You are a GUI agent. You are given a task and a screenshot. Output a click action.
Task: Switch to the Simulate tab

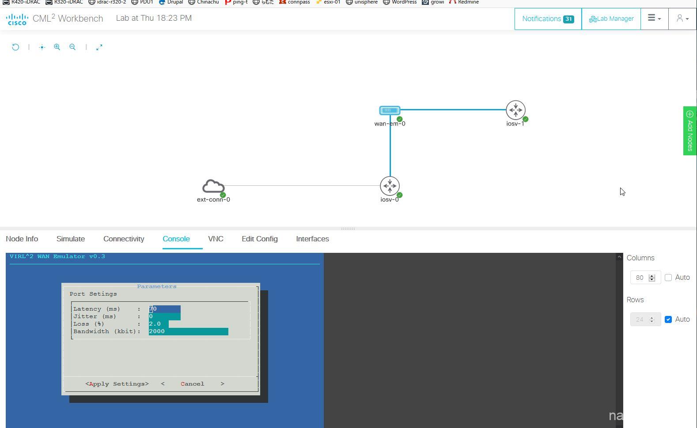pos(71,239)
